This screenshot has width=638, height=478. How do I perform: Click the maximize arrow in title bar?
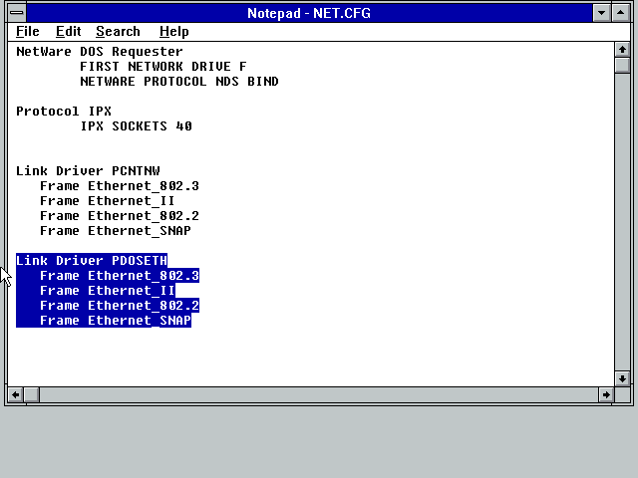click(x=620, y=13)
